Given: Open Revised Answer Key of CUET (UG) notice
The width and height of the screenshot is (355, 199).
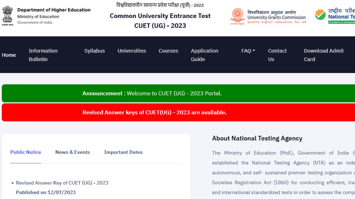Looking at the screenshot, I should [x=62, y=183].
